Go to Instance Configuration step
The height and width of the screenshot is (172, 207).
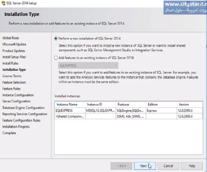coord(18,95)
